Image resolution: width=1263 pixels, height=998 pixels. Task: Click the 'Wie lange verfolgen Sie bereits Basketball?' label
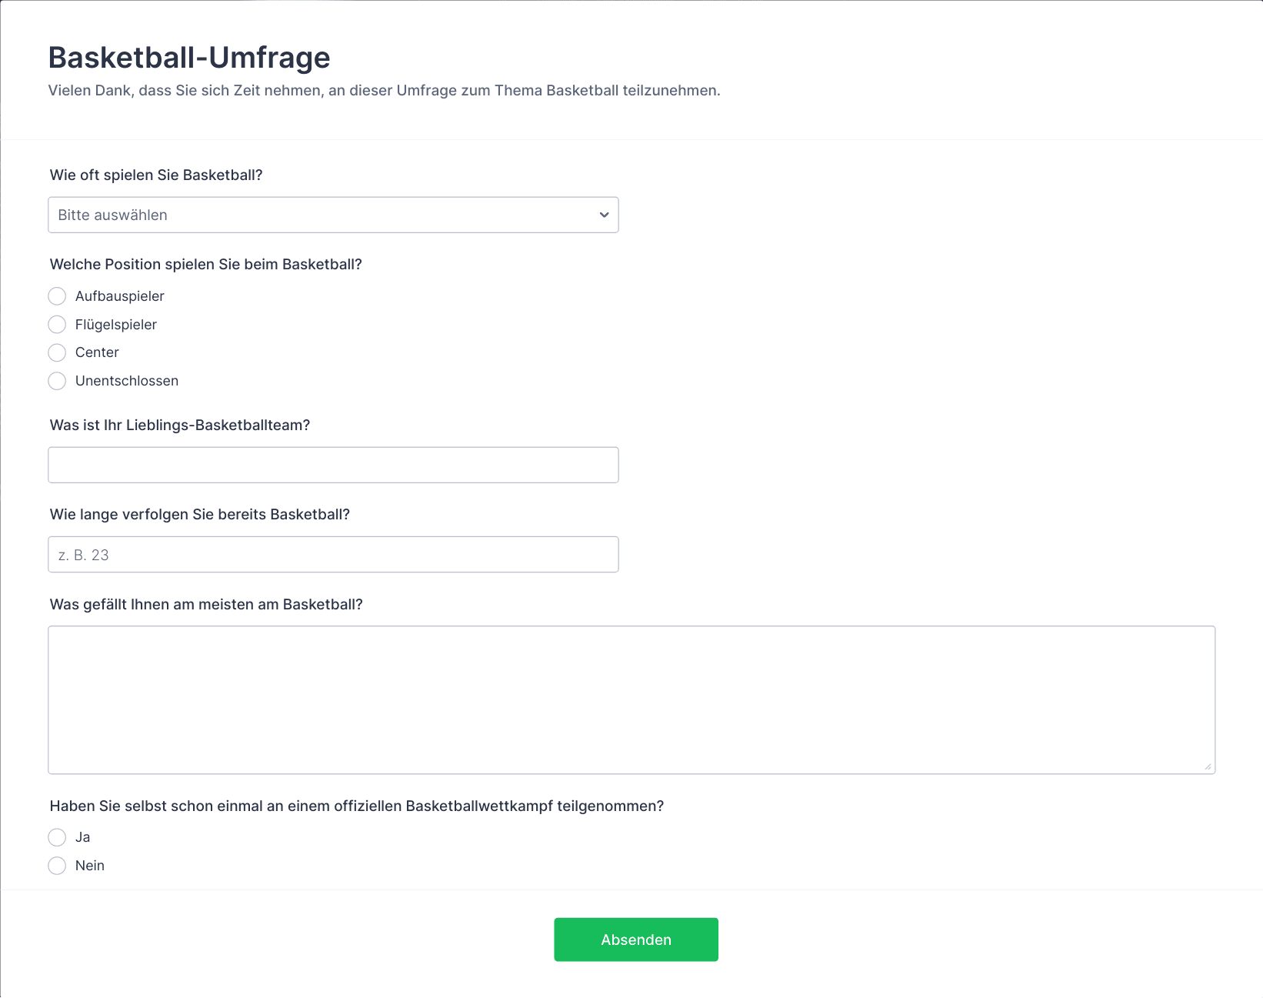click(200, 515)
